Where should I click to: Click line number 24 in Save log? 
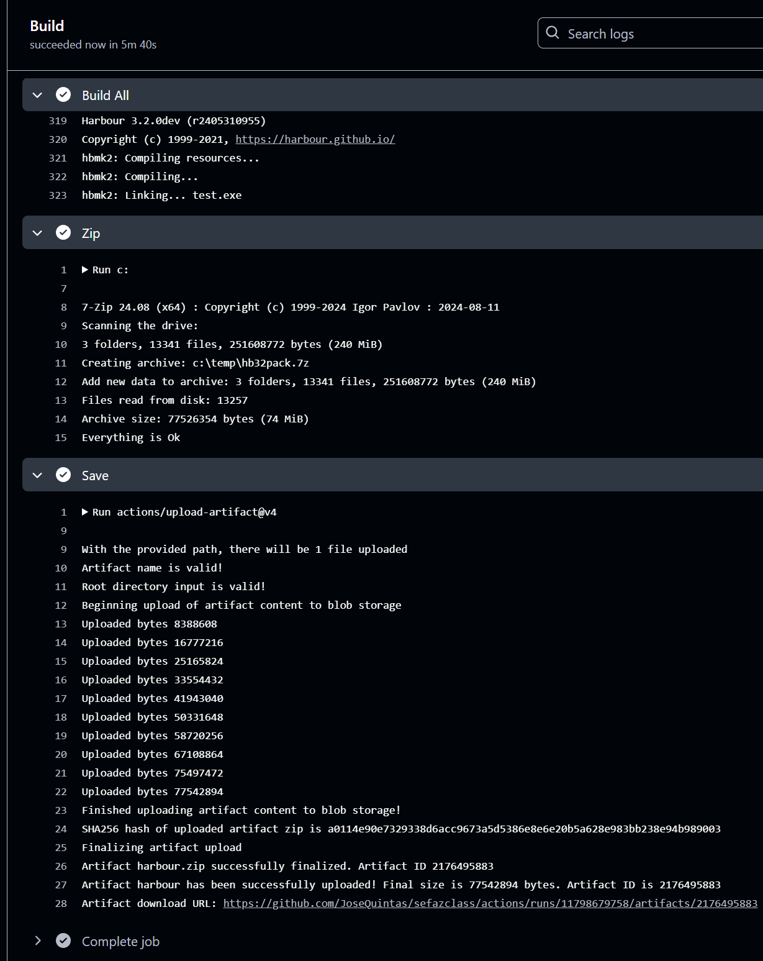(x=61, y=829)
